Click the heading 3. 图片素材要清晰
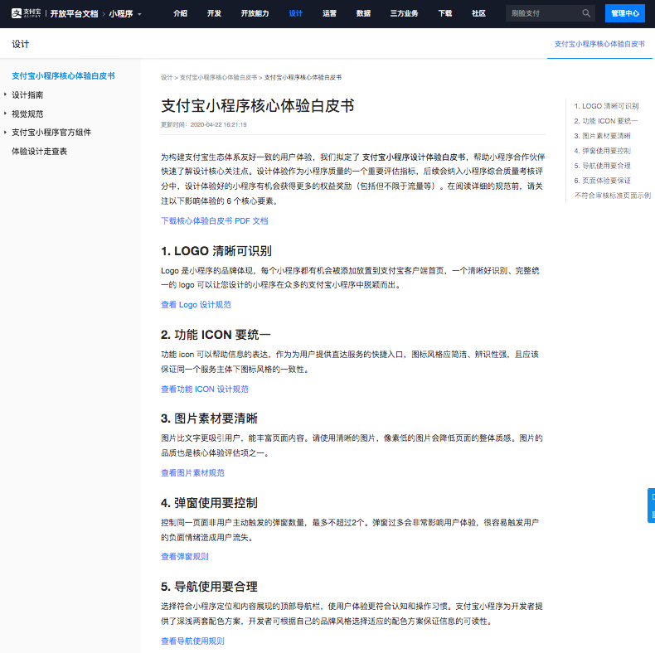Image resolution: width=655 pixels, height=653 pixels. click(x=209, y=418)
